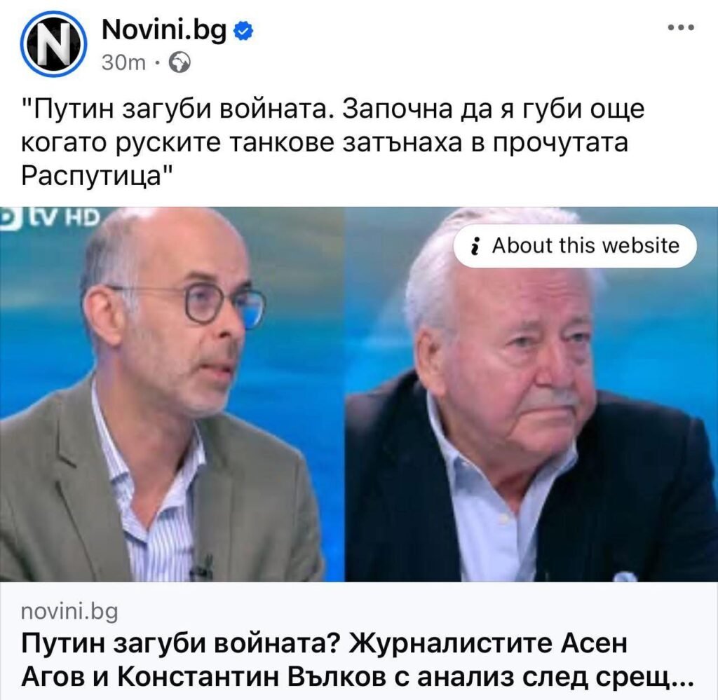Image resolution: width=718 pixels, height=700 pixels.
Task: Select the quote text beginning Путин загуби войната
Action: (x=333, y=142)
